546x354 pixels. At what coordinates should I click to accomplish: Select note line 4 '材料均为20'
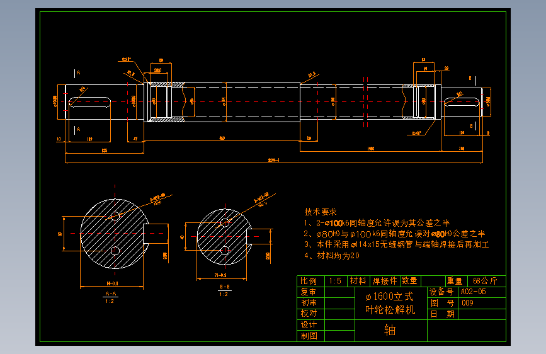pos(331,256)
